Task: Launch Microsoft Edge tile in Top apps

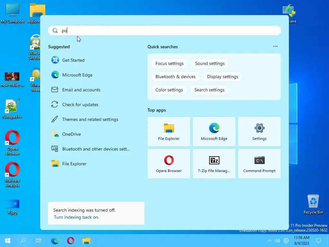Action: pyautogui.click(x=214, y=132)
